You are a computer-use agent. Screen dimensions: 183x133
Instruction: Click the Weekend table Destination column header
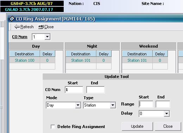coord(137,54)
